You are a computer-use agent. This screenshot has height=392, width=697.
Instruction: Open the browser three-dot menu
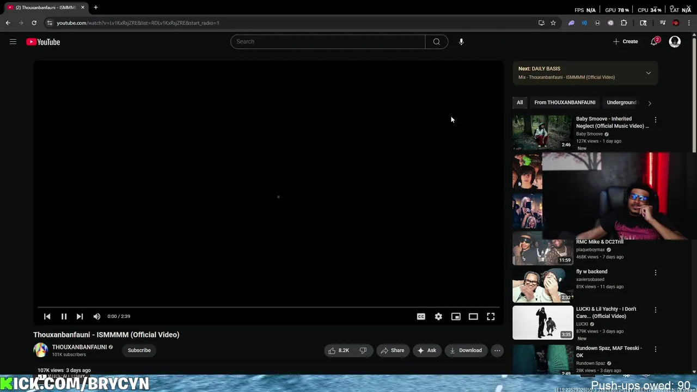[689, 23]
